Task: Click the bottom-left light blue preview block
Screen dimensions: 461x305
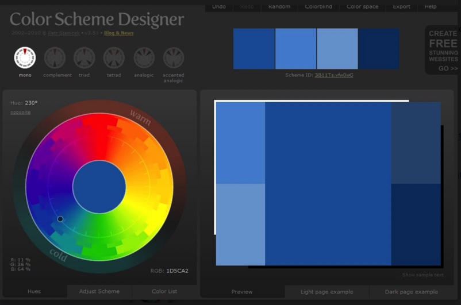Action: pos(240,225)
